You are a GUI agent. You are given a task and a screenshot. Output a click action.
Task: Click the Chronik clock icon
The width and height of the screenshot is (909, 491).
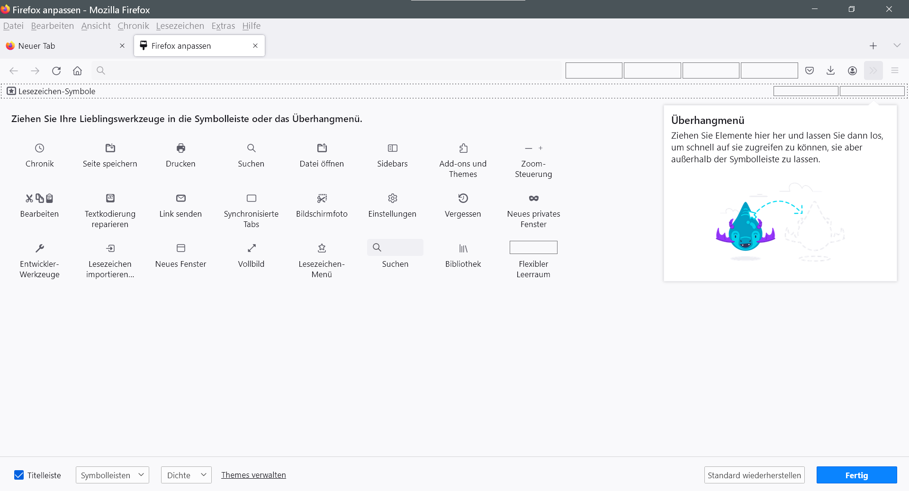pyautogui.click(x=40, y=148)
